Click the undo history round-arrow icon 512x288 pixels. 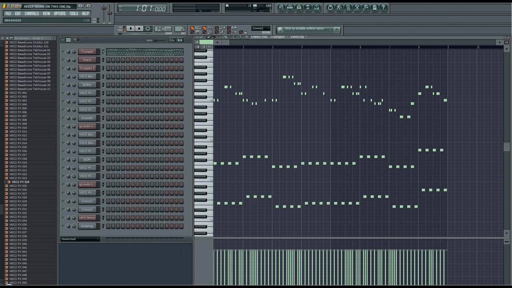[x=330, y=8]
